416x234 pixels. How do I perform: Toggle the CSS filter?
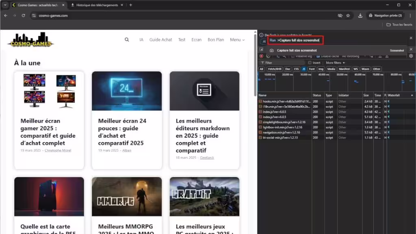(296, 69)
